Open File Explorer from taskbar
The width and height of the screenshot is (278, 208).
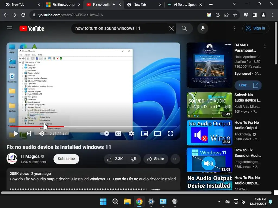tap(127, 201)
